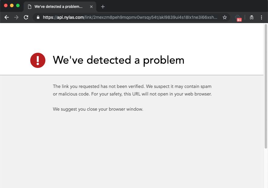Click the green zoom traffic light
Screen dimensions: 268x188
(18, 5)
